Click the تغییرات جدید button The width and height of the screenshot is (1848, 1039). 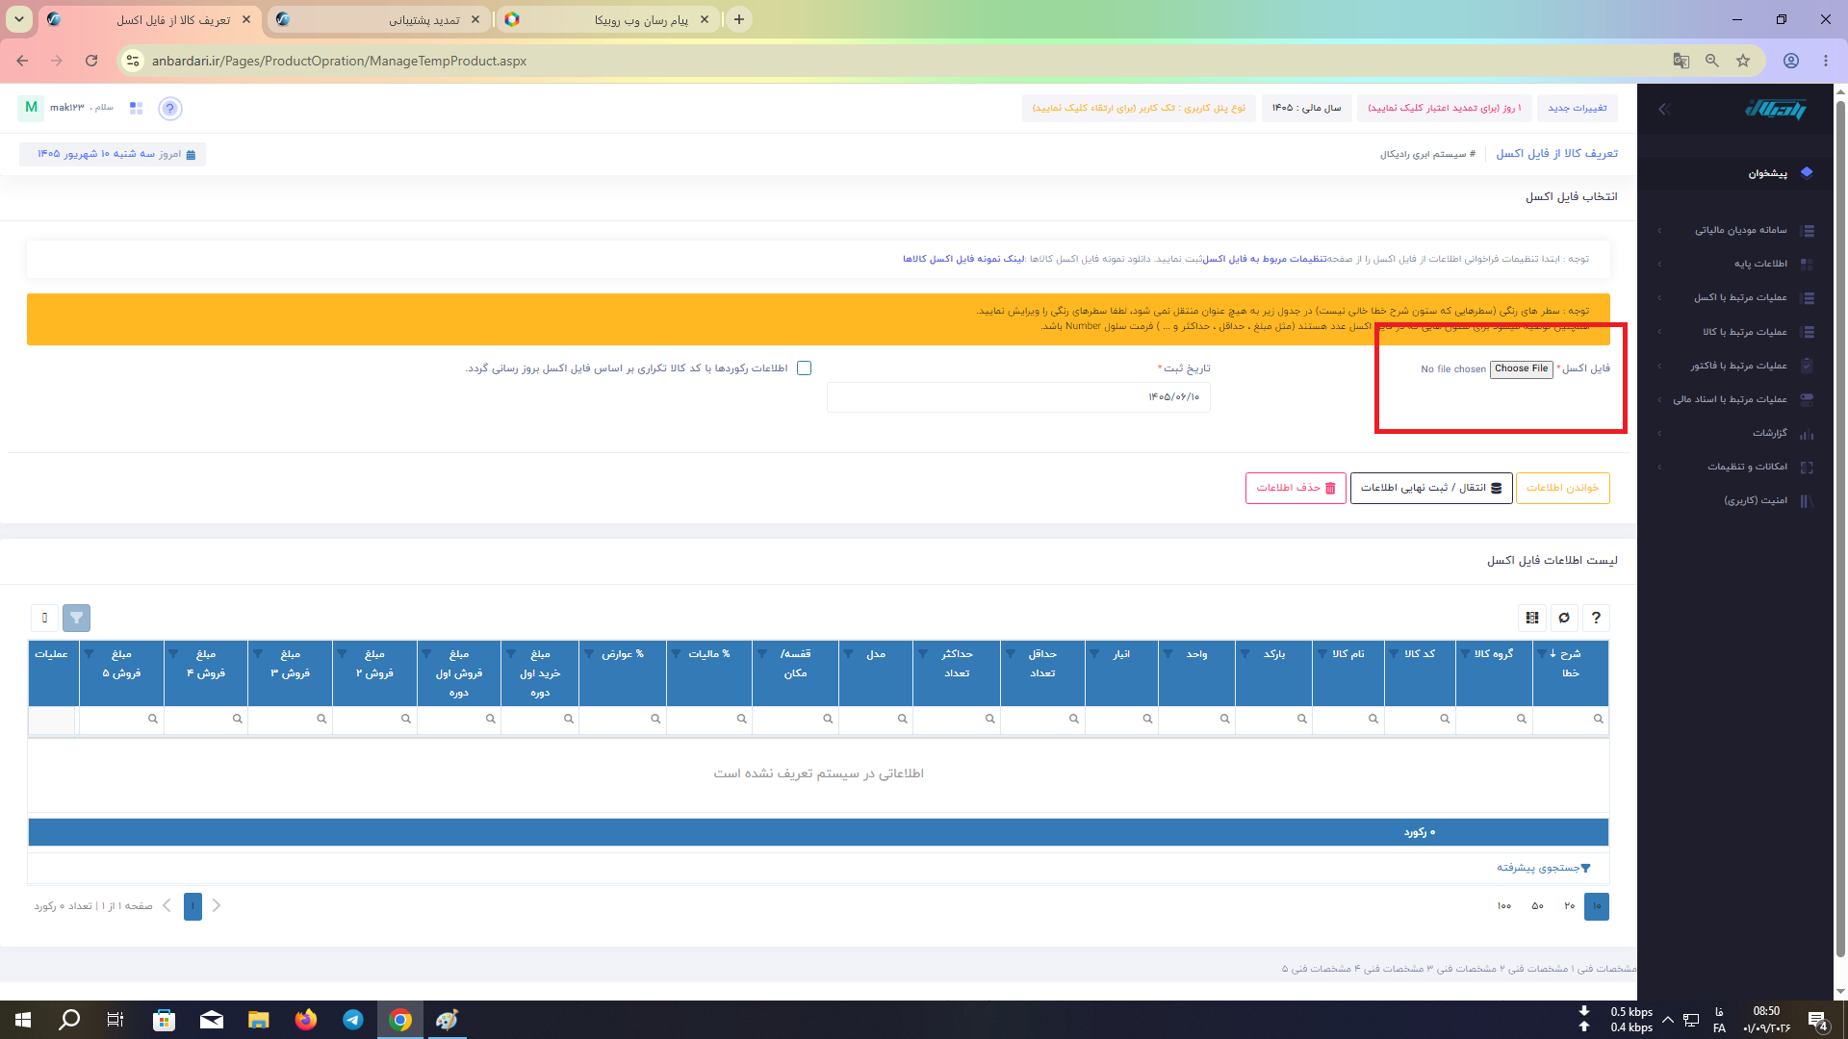point(1577,108)
